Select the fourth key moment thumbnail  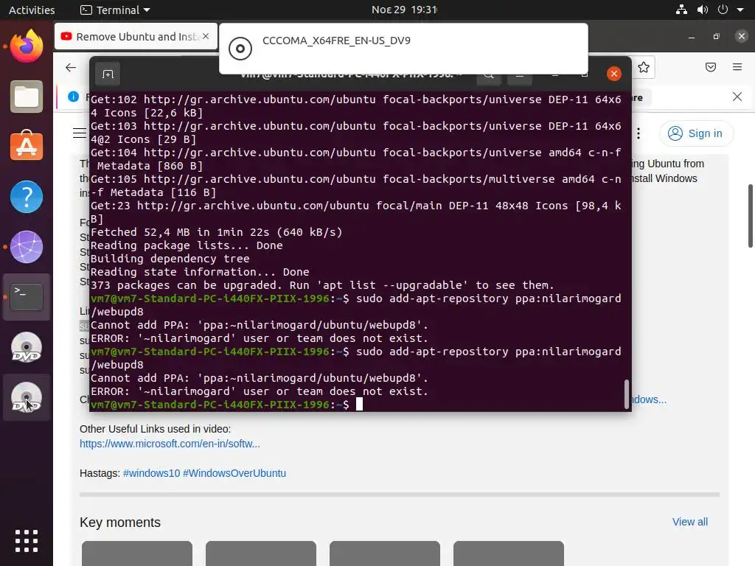coord(509,553)
